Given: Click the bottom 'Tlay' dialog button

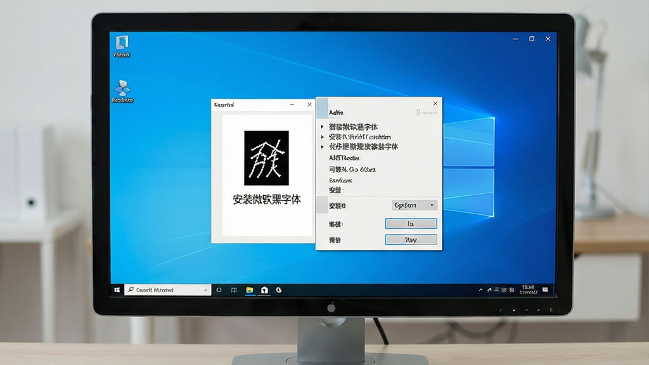Looking at the screenshot, I should pos(411,240).
